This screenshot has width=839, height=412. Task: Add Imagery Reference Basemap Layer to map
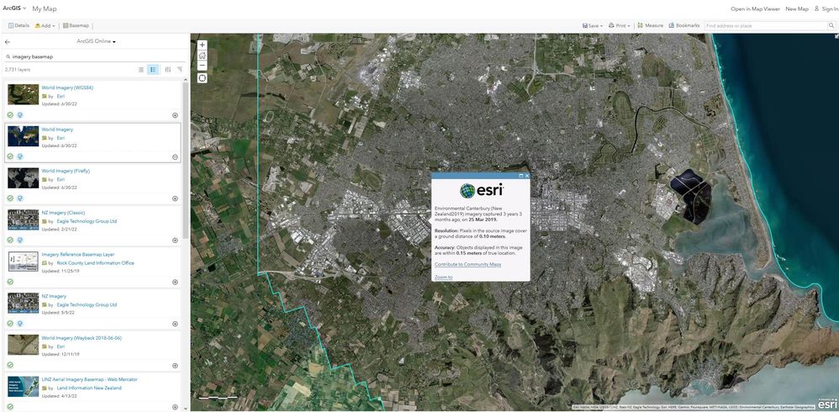click(x=175, y=282)
